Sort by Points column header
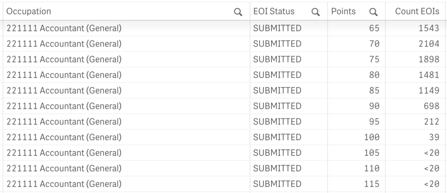Screen dimensions: 447x193 [343, 12]
